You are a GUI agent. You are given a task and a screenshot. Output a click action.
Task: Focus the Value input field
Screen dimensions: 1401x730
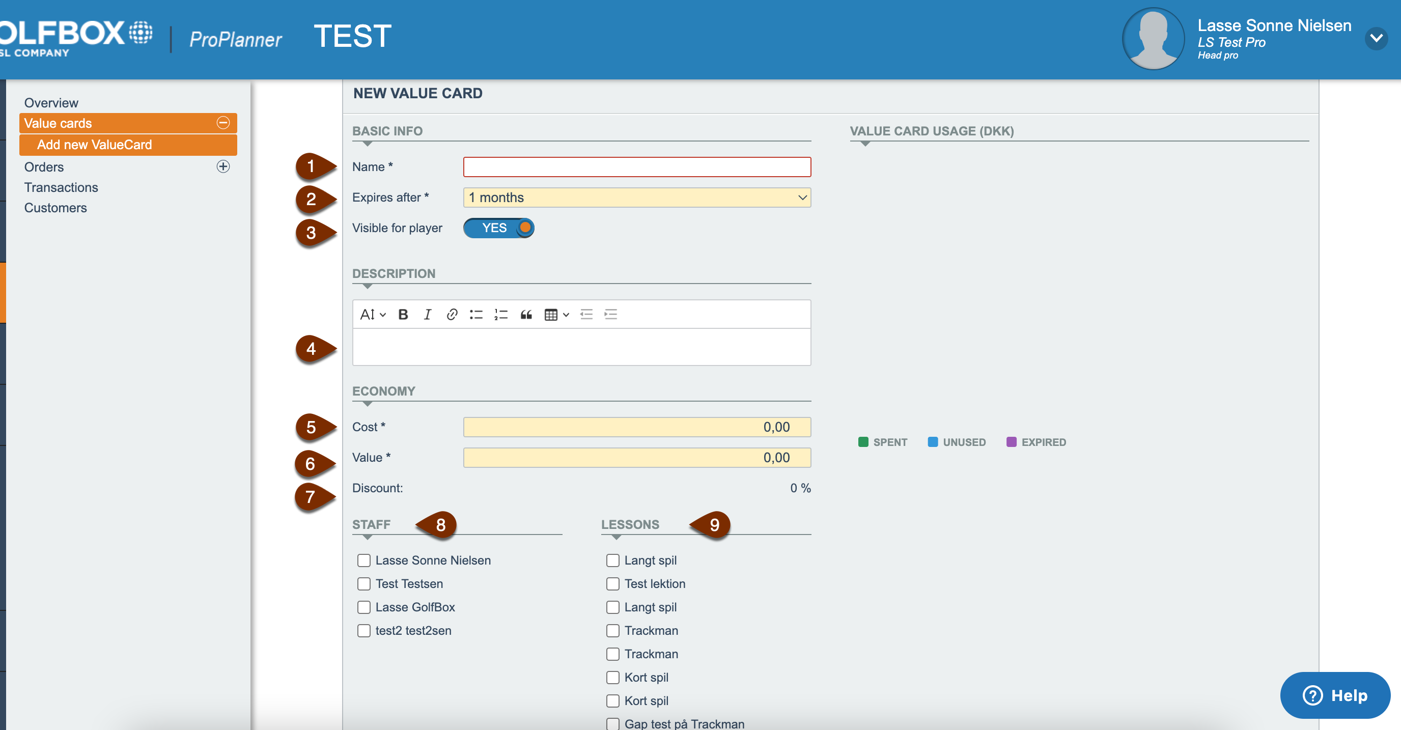(x=637, y=458)
